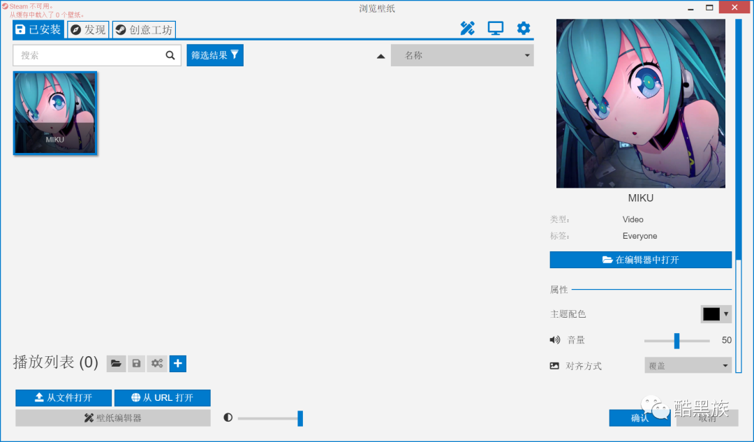Screen dimensions: 754x442
Task: Confirm with the 确认 button
Action: tap(640, 418)
